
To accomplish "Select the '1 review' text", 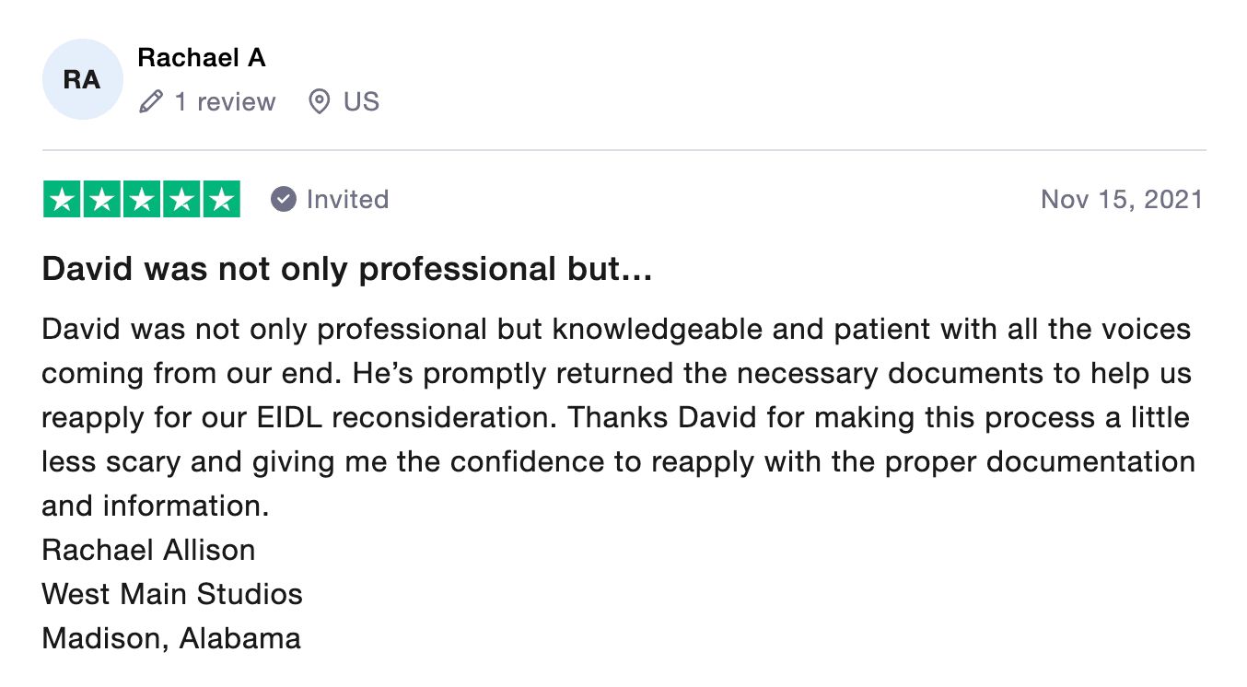I will 225,101.
